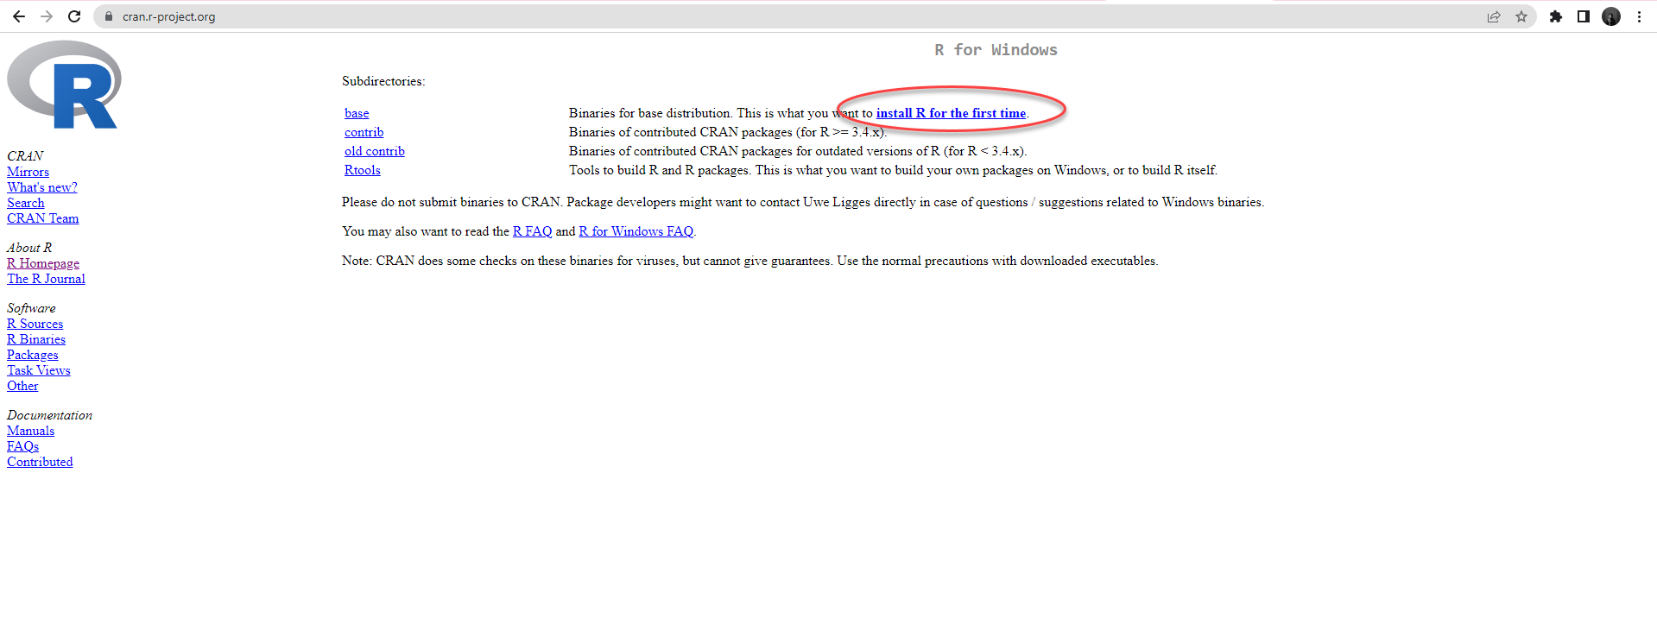The image size is (1657, 618).
Task: Click the share page icon
Action: tap(1494, 16)
